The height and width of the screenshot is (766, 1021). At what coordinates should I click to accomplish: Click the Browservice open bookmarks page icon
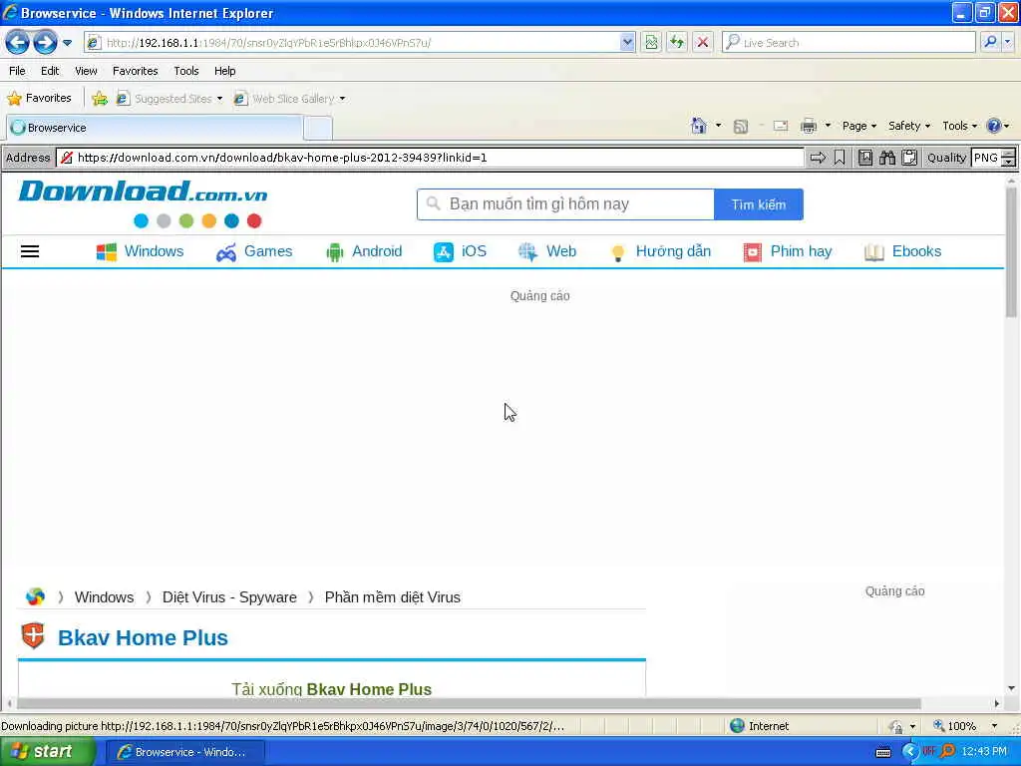[865, 158]
